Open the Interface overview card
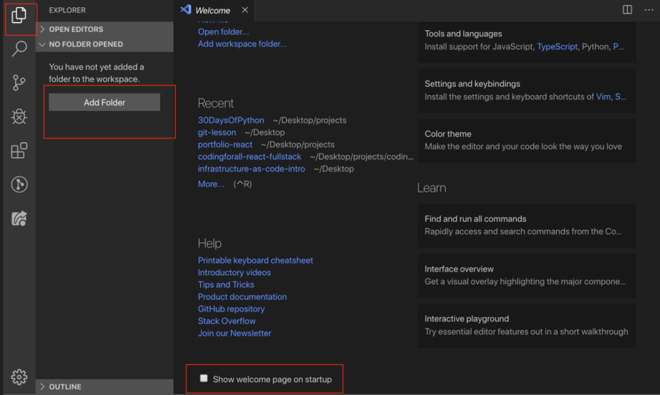660x395 pixels. 527,276
